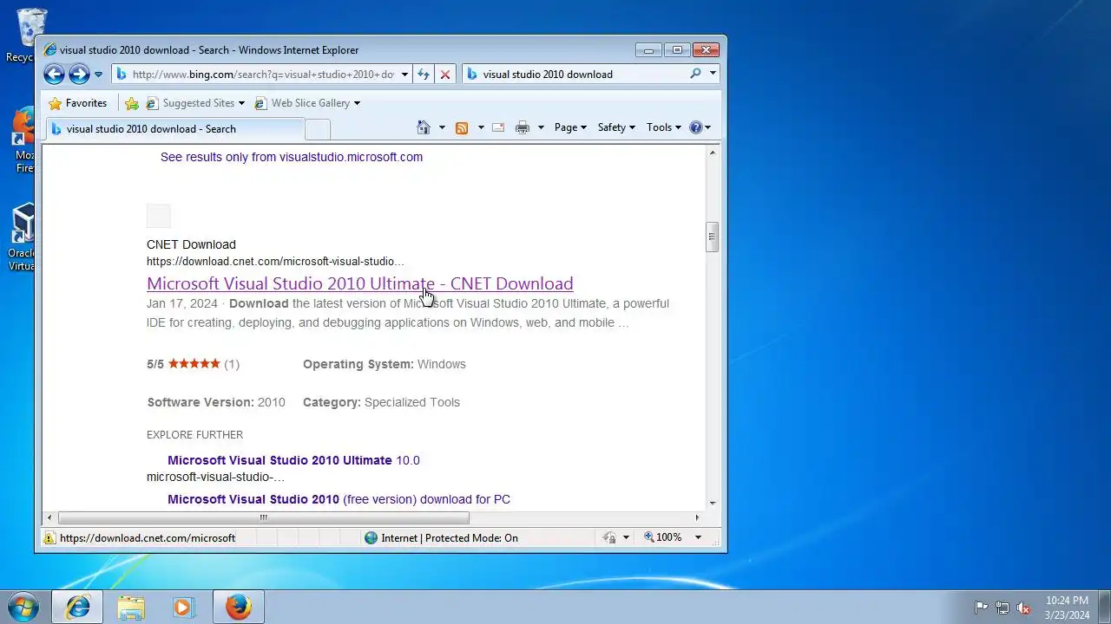
Task: Click the orange RSS Feeds icon
Action: click(x=462, y=127)
